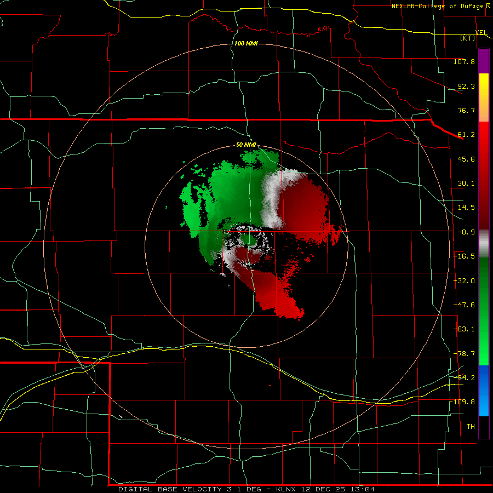Click the VEL legend title
The image size is (493, 493).
pyautogui.click(x=480, y=32)
